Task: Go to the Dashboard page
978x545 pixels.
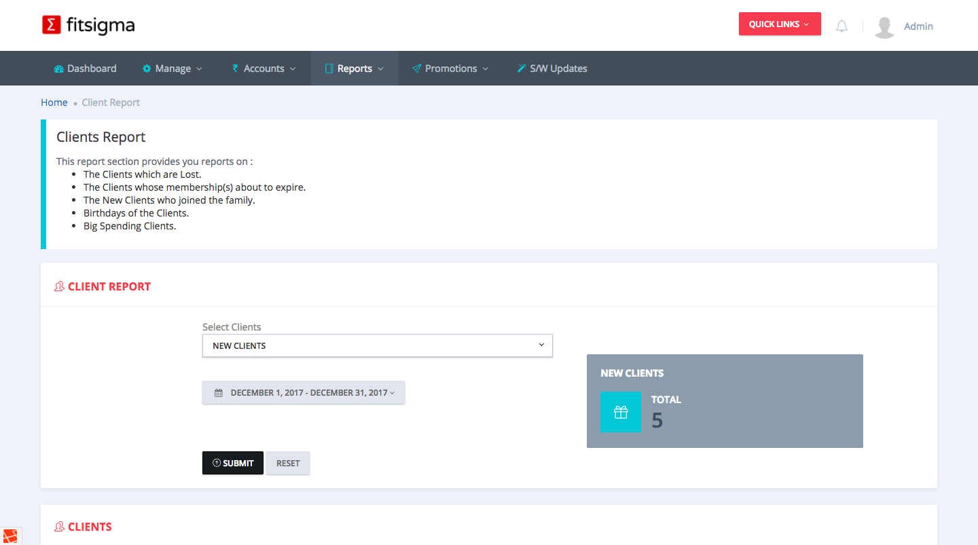Action: 85,69
